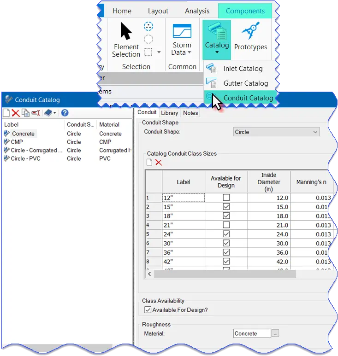
Task: Click the Concrete entry icon in list
Action: click(x=7, y=134)
